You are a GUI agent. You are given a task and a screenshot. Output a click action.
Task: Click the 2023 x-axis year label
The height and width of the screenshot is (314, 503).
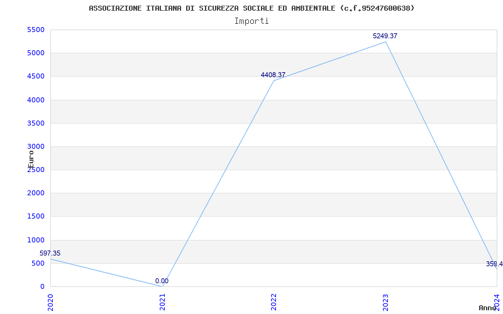point(385,303)
